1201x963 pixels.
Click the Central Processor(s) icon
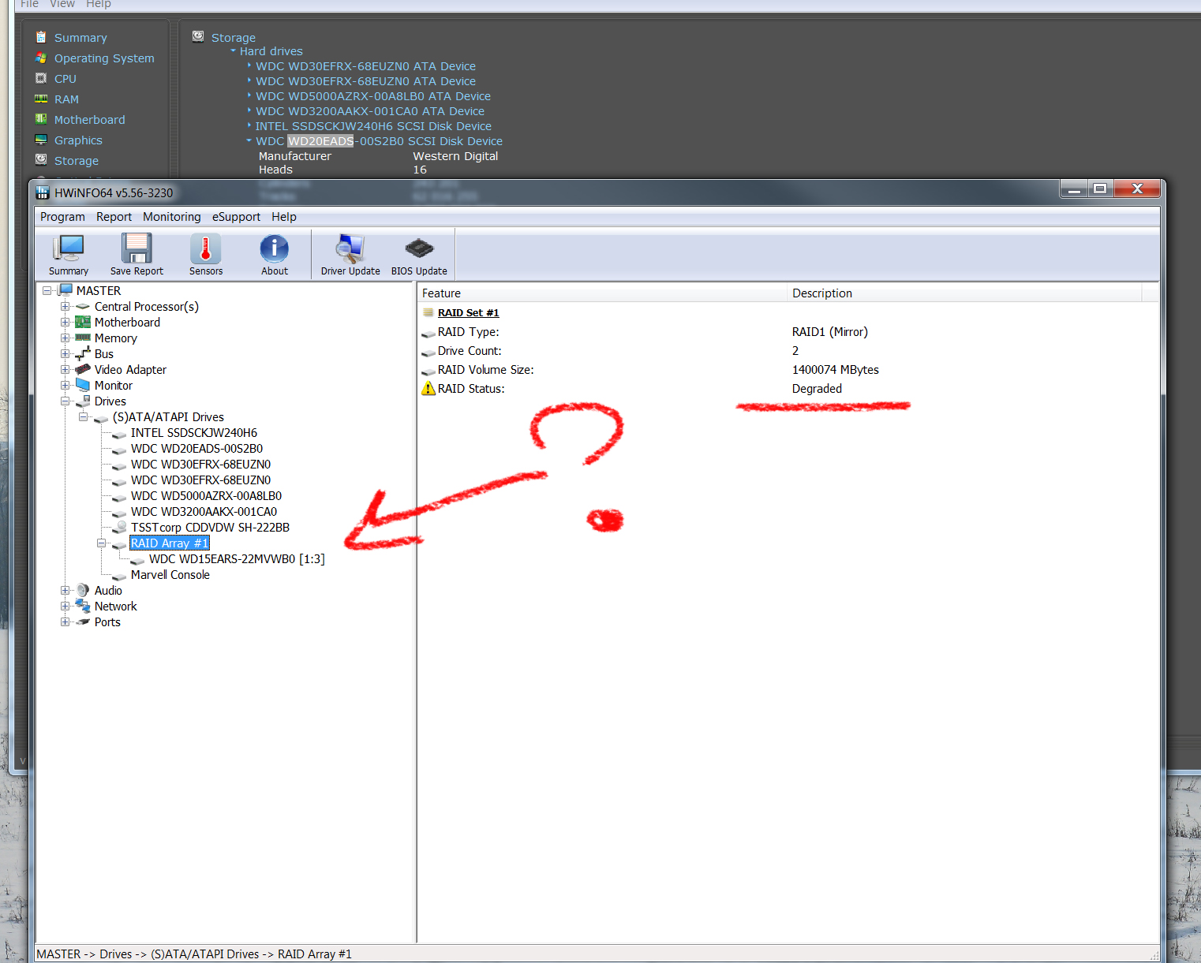point(83,307)
